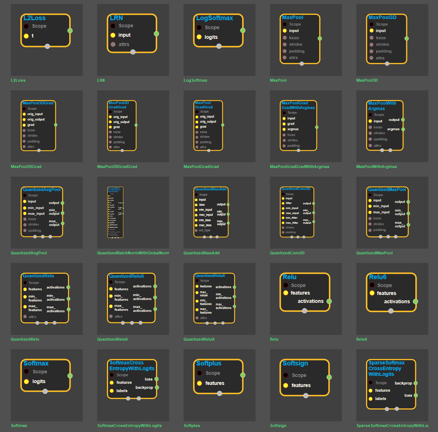Click the green activations pin on Relu node
This screenshot has height=432, width=438.
[x=329, y=301]
